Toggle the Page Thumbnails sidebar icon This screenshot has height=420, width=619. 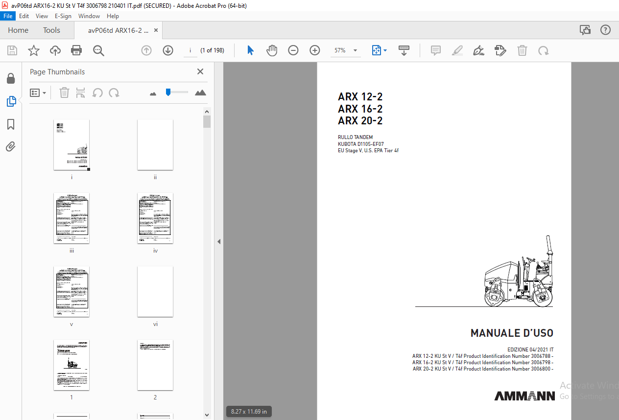(11, 101)
